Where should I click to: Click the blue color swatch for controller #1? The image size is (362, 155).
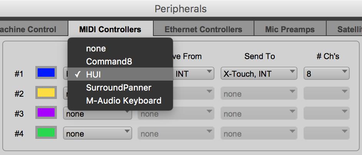(46, 73)
